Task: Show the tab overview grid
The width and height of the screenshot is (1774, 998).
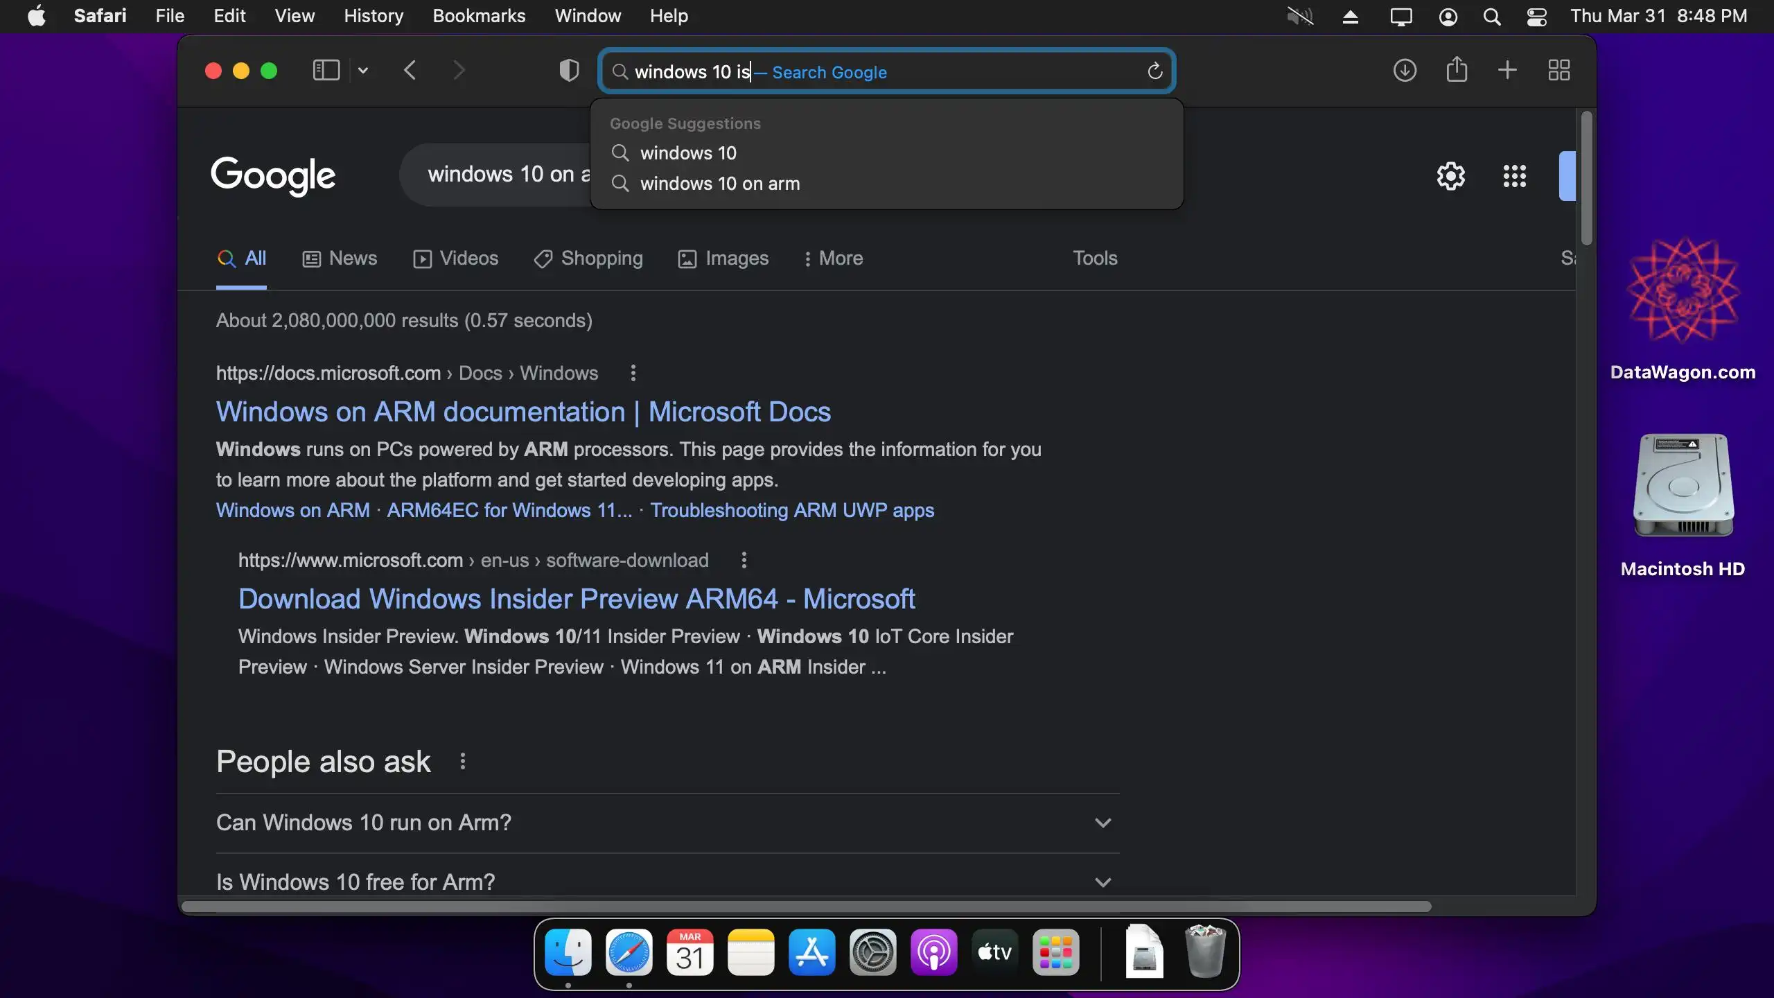Action: click(1559, 70)
